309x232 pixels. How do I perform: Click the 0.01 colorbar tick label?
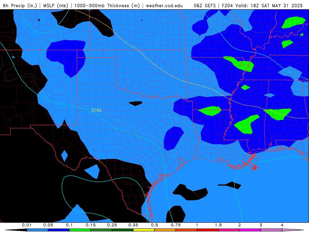tap(27, 225)
